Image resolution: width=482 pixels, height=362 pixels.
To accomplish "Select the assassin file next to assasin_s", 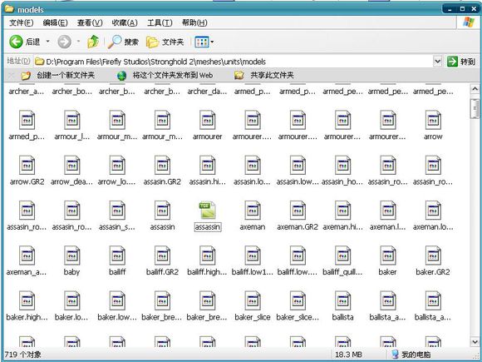I will [x=162, y=211].
